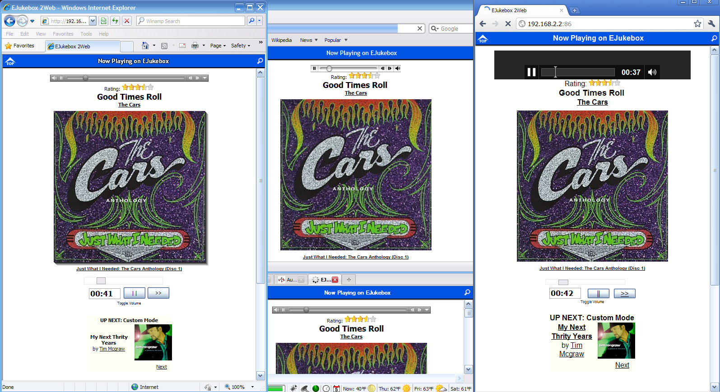Print the page via Internet Explorer printer icon

click(x=195, y=46)
